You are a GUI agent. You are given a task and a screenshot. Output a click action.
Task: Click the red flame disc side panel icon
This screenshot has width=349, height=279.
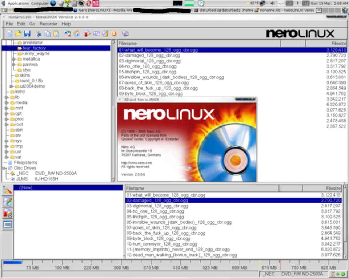7,213
